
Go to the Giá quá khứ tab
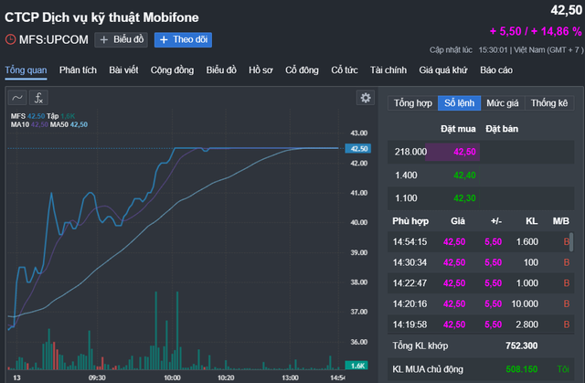pyautogui.click(x=444, y=69)
